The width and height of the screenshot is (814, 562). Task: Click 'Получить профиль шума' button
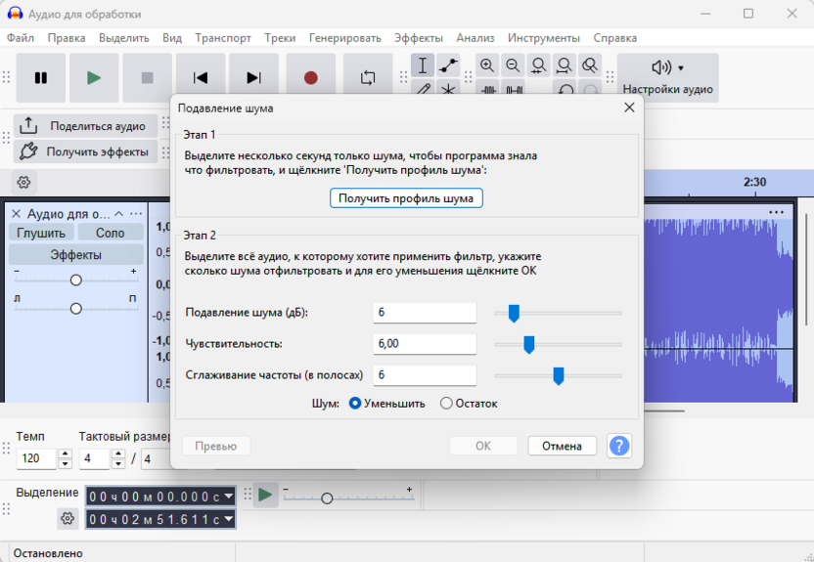(x=405, y=198)
